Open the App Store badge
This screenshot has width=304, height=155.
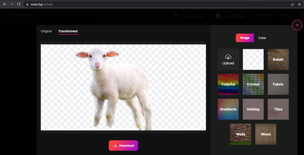click(x=230, y=15)
